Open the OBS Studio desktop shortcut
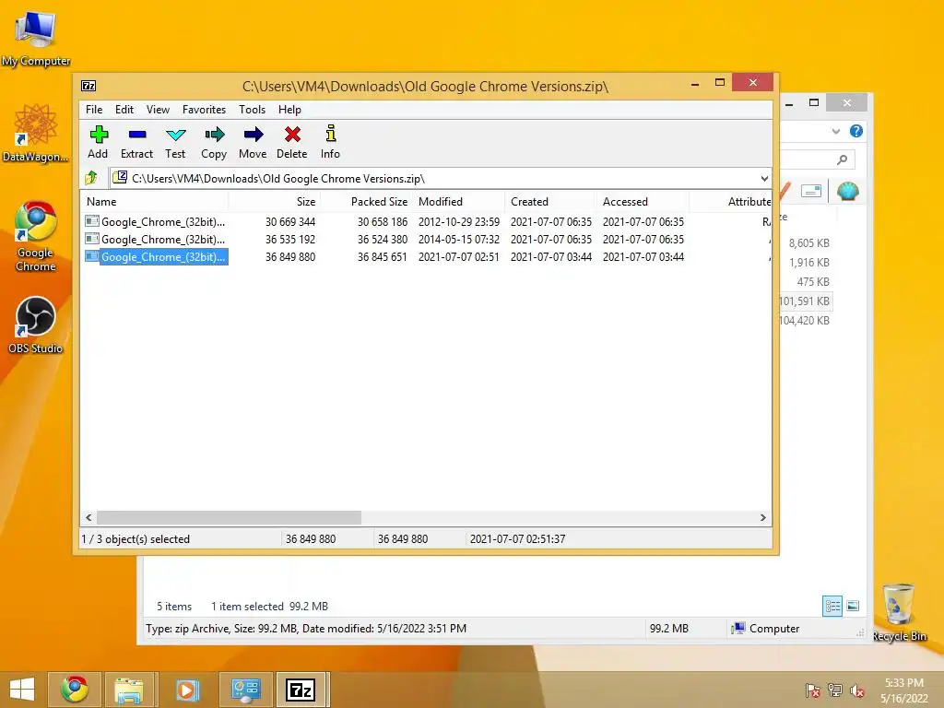 pyautogui.click(x=36, y=325)
